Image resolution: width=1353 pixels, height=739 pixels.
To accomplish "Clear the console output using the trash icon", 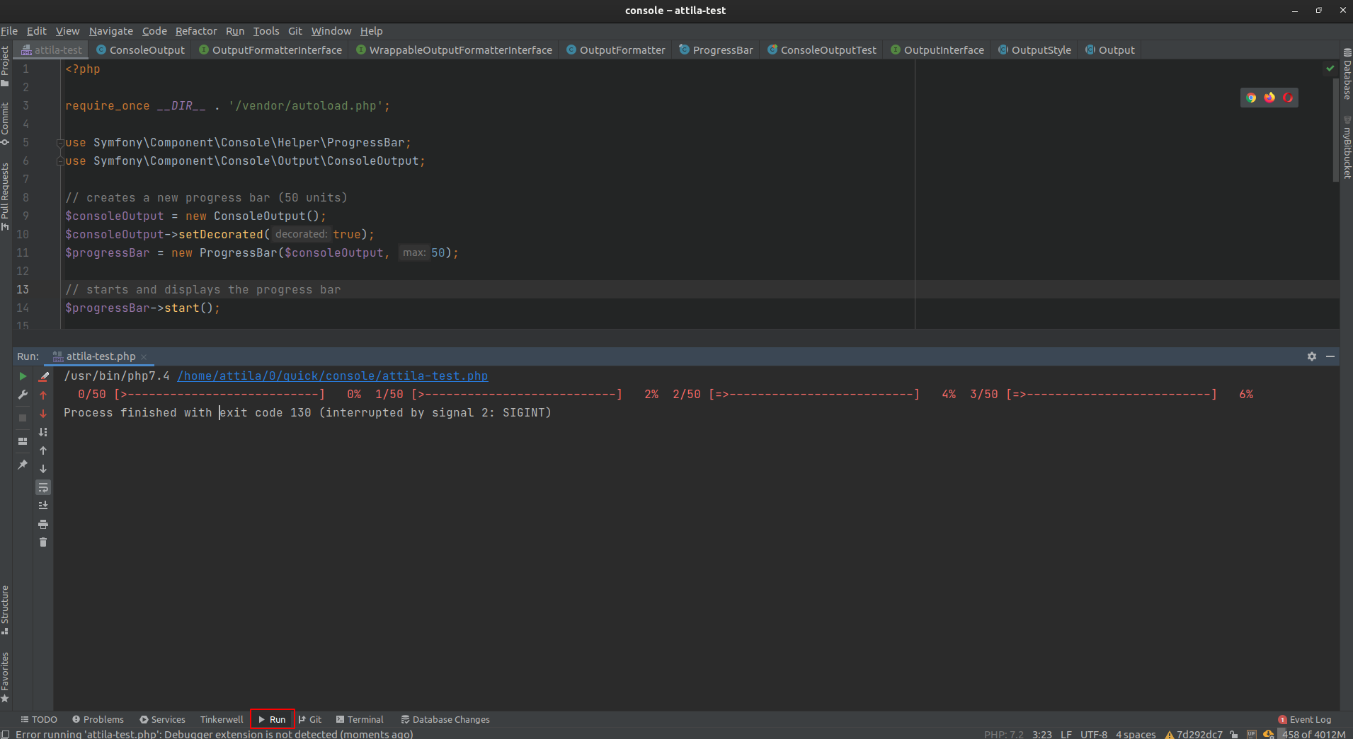I will (42, 542).
